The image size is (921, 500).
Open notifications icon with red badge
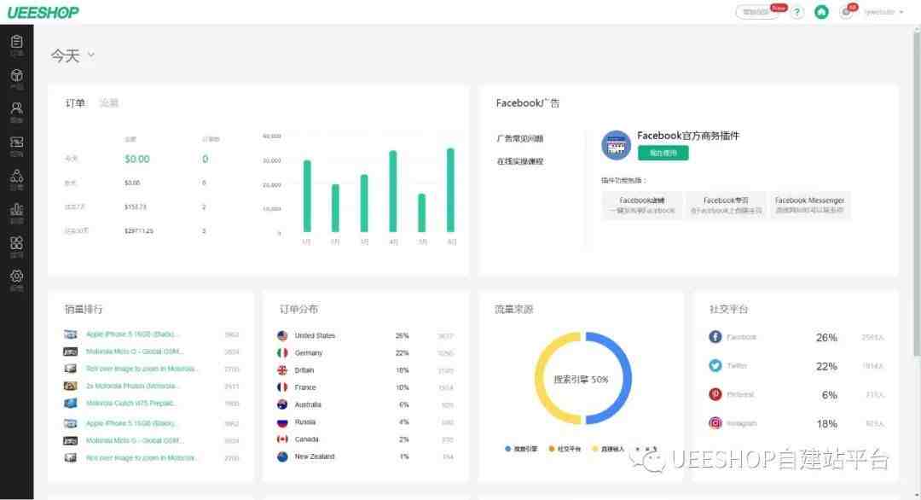[x=846, y=12]
